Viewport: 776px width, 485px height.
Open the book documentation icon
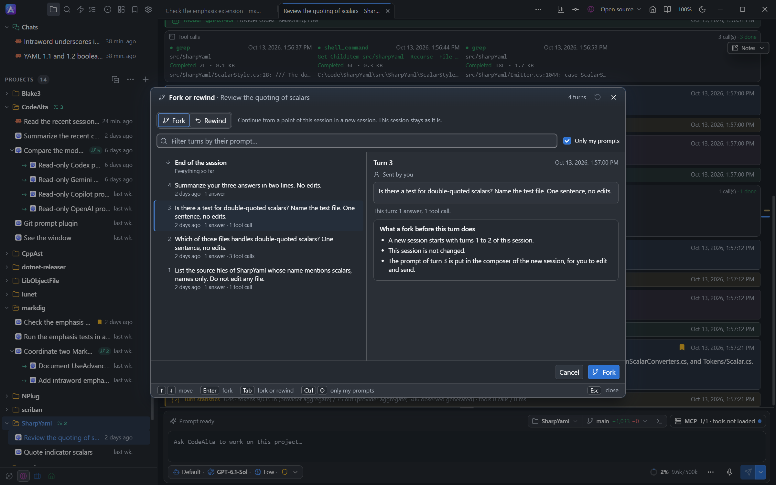667,9
